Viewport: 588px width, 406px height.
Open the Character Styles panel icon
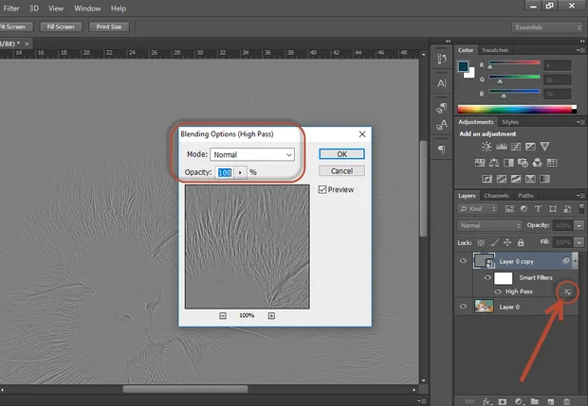(442, 125)
